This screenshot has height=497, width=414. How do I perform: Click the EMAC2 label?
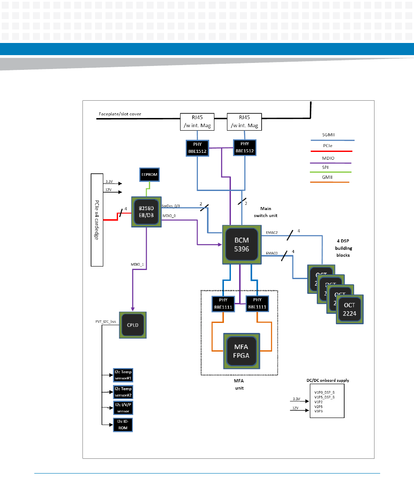point(272,233)
